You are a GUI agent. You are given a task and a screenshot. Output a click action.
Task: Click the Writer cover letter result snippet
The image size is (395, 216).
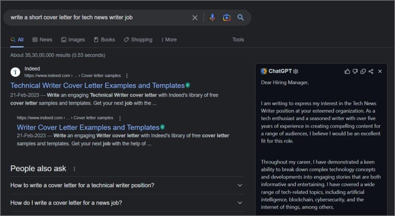click(x=123, y=140)
